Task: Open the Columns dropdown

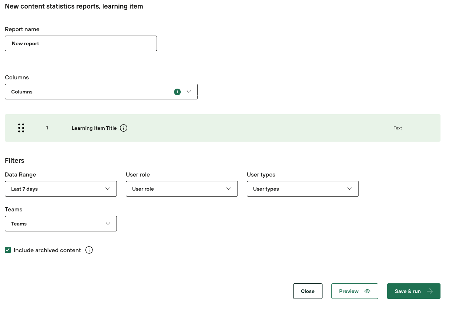Action: pos(93,92)
